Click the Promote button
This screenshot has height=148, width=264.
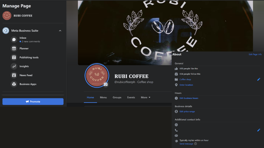pos(33,101)
